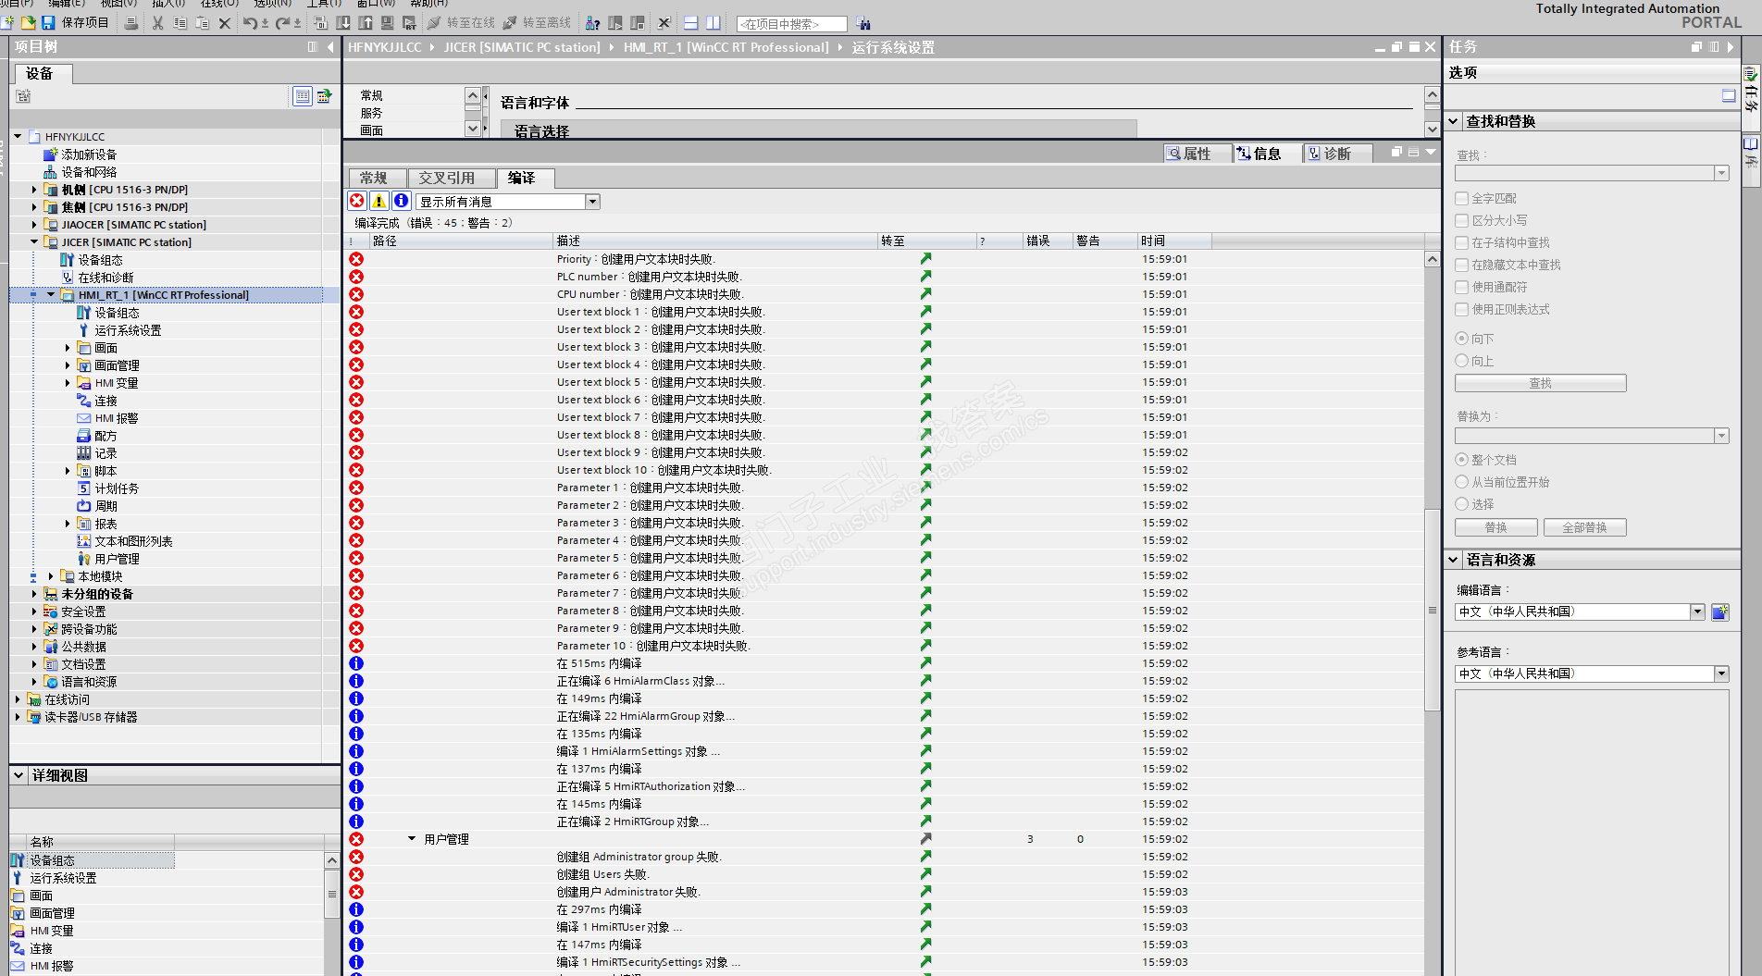The height and width of the screenshot is (976, 1762).
Task: Click the go-to arrow for Parameter 10 row
Action: (x=925, y=646)
